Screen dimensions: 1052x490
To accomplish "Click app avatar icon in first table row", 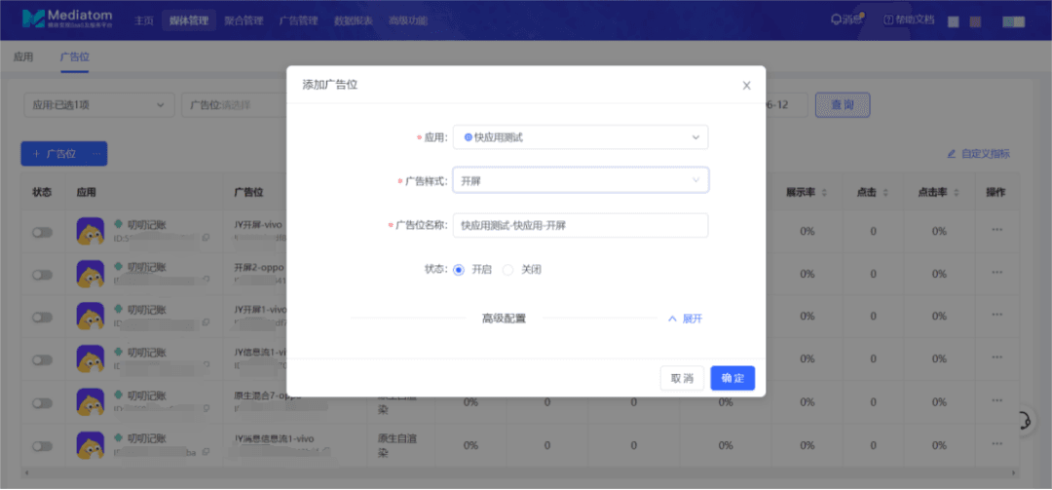I will [x=91, y=231].
